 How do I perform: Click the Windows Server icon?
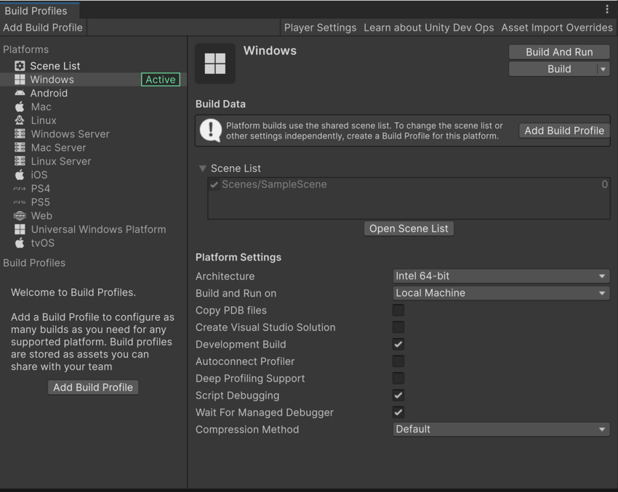pos(20,134)
